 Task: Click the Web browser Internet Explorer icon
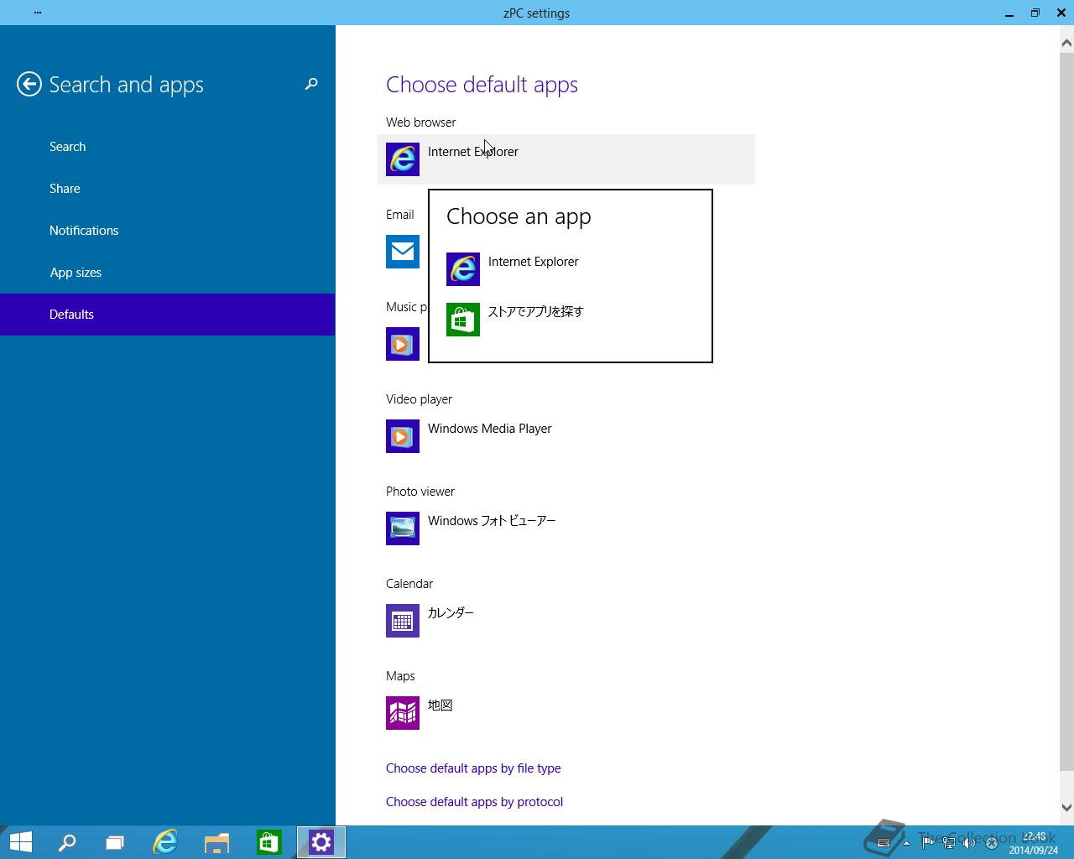coord(403,159)
